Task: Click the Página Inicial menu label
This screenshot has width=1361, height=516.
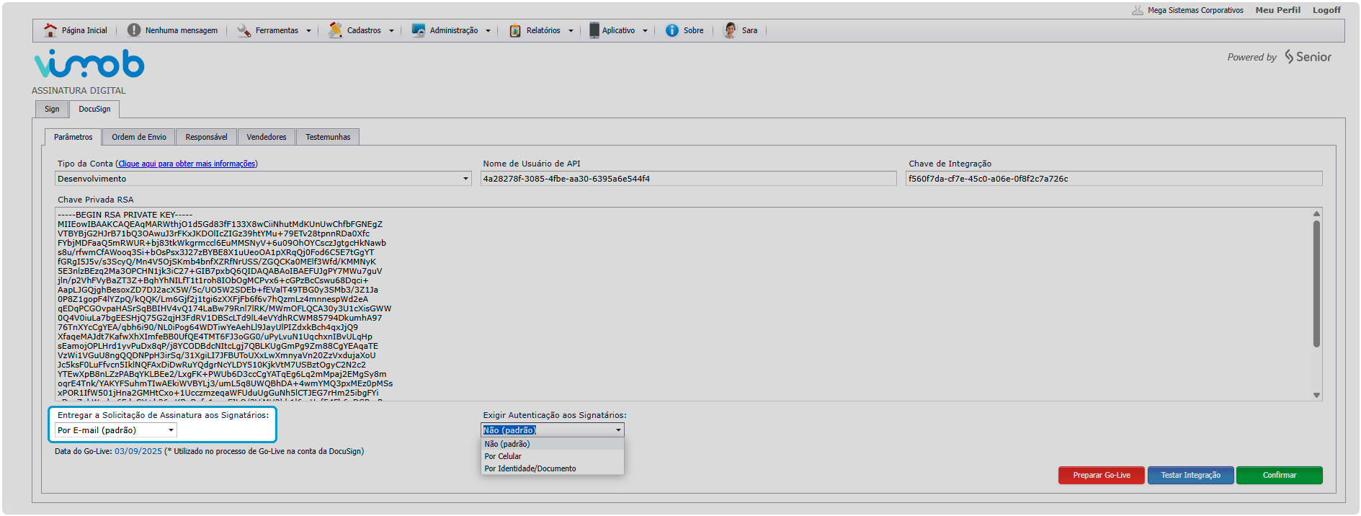Action: (x=84, y=30)
